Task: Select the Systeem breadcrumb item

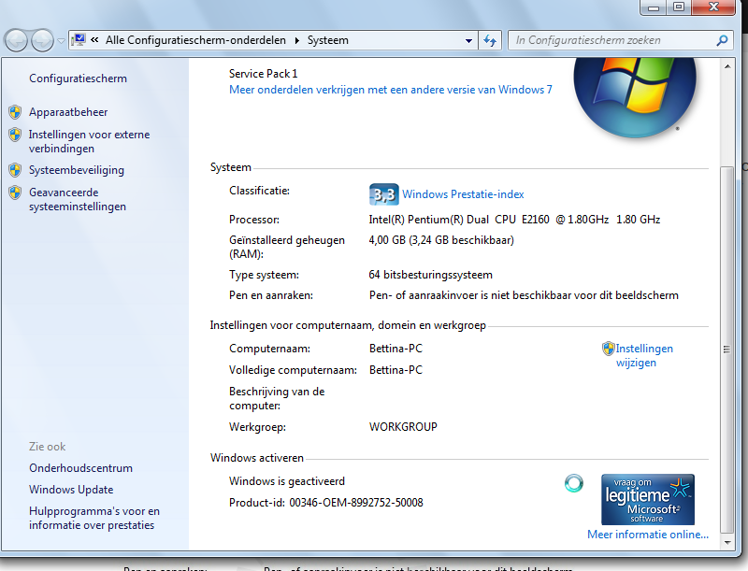Action: click(x=328, y=40)
